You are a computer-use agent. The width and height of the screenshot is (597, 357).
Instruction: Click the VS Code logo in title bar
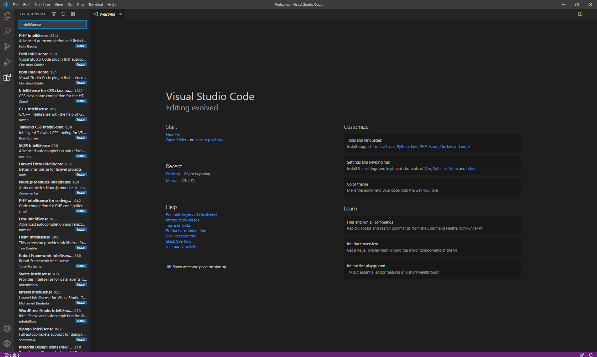pos(5,5)
